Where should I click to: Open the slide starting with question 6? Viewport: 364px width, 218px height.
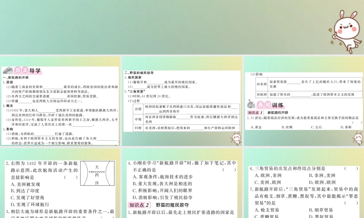click(x=304, y=183)
